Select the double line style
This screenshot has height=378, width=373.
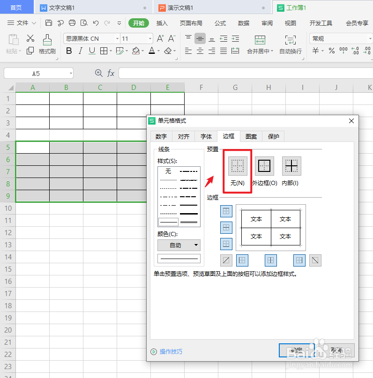(x=189, y=222)
